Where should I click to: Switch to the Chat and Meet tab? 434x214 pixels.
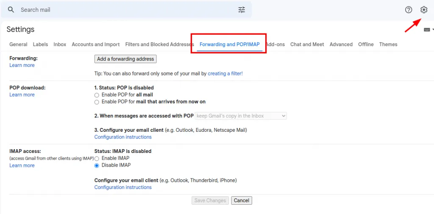[x=307, y=44]
